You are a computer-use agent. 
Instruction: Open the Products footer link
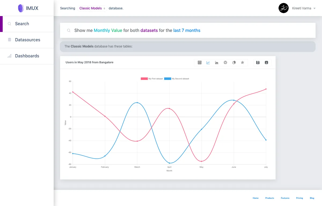pos(270,198)
